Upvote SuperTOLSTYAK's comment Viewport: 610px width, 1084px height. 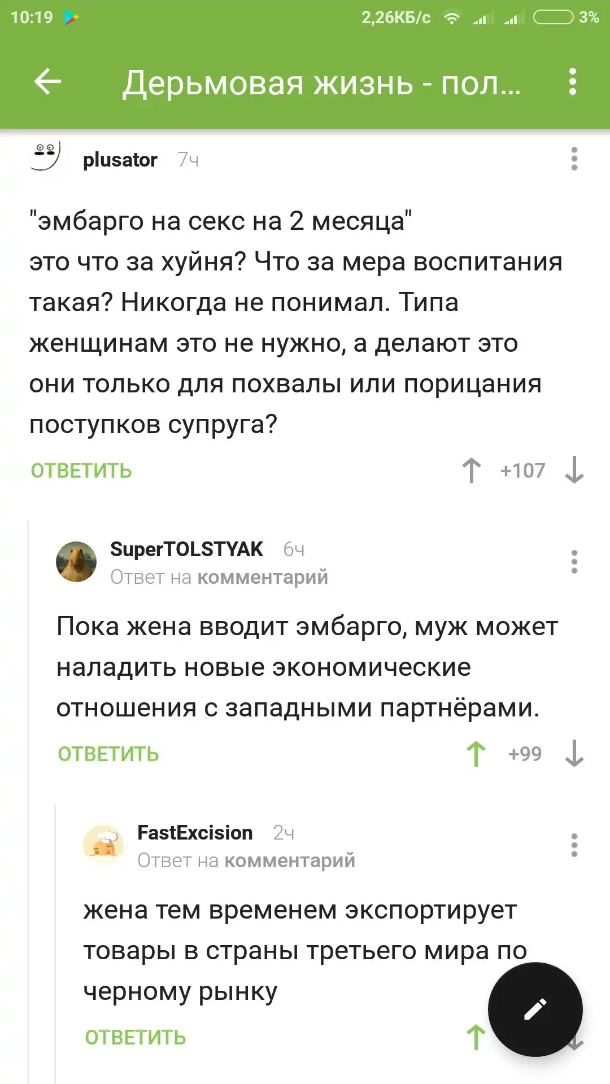(476, 754)
